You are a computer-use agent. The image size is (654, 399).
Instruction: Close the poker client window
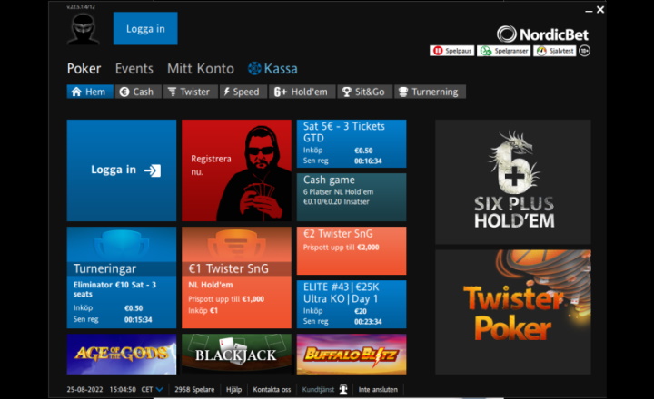coord(600,10)
